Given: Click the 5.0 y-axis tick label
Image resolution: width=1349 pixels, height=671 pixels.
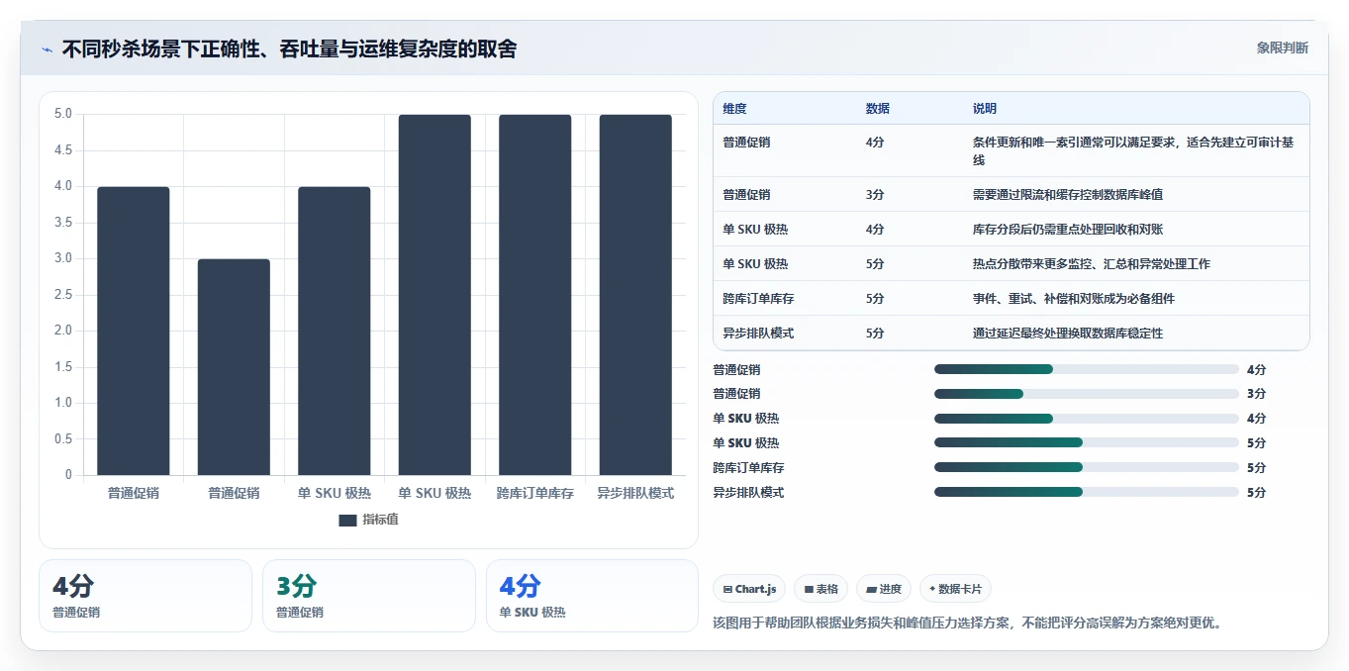Looking at the screenshot, I should 63,114.
